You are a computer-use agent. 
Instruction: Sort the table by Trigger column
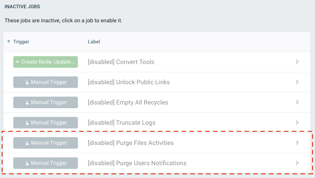(x=21, y=42)
